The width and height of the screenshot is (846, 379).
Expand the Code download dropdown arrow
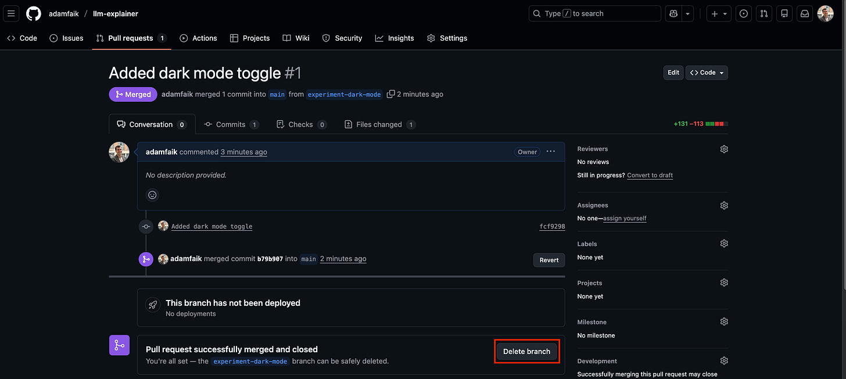pos(721,72)
